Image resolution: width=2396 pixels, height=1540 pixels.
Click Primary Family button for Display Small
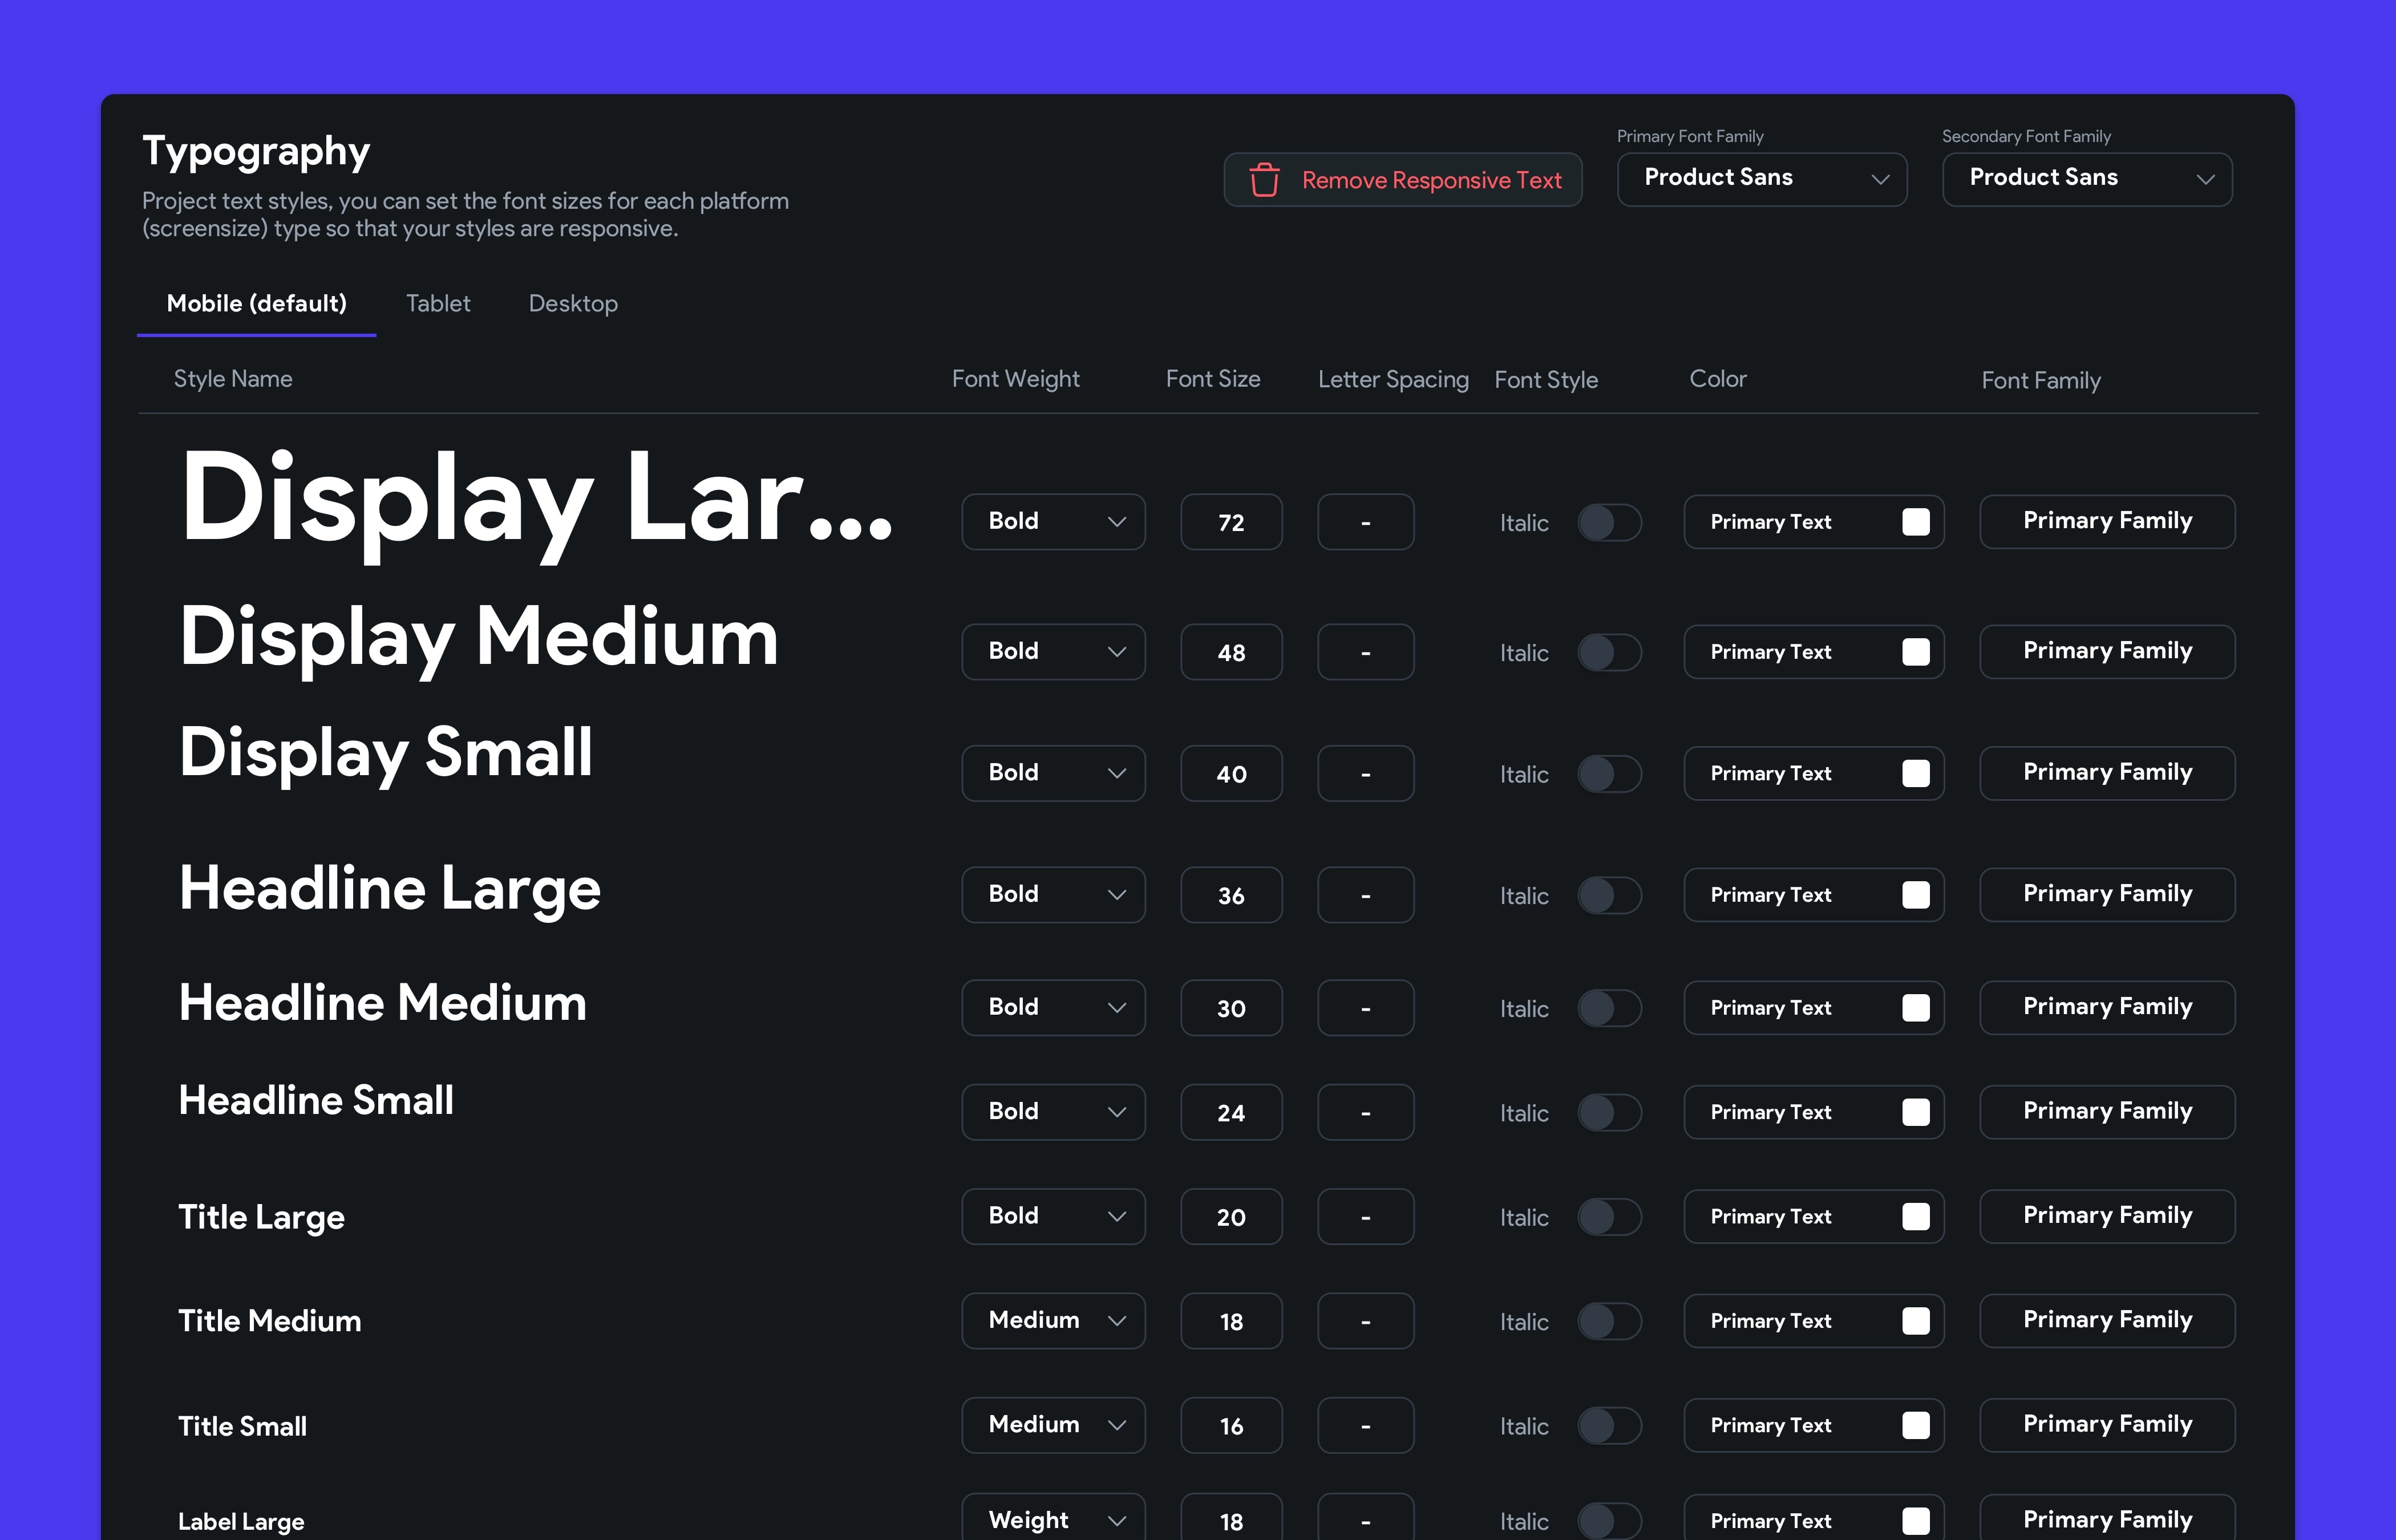click(2107, 773)
